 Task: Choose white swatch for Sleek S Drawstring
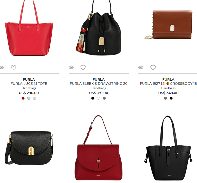point(98,98)
